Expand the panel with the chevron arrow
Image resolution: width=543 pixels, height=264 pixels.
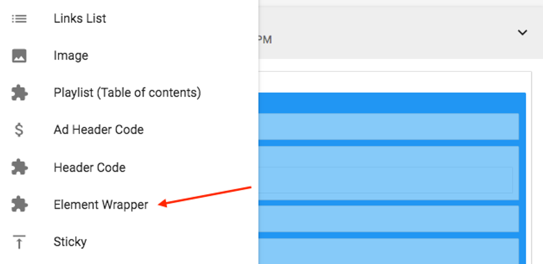point(522,33)
